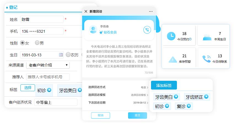Image resolution: width=237 pixels, height=125 pixels.
Task: Click the 选择 tag select button
Action: click(x=28, y=88)
